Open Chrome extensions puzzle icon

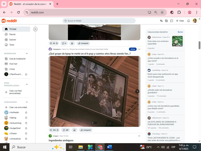pos(179,12)
